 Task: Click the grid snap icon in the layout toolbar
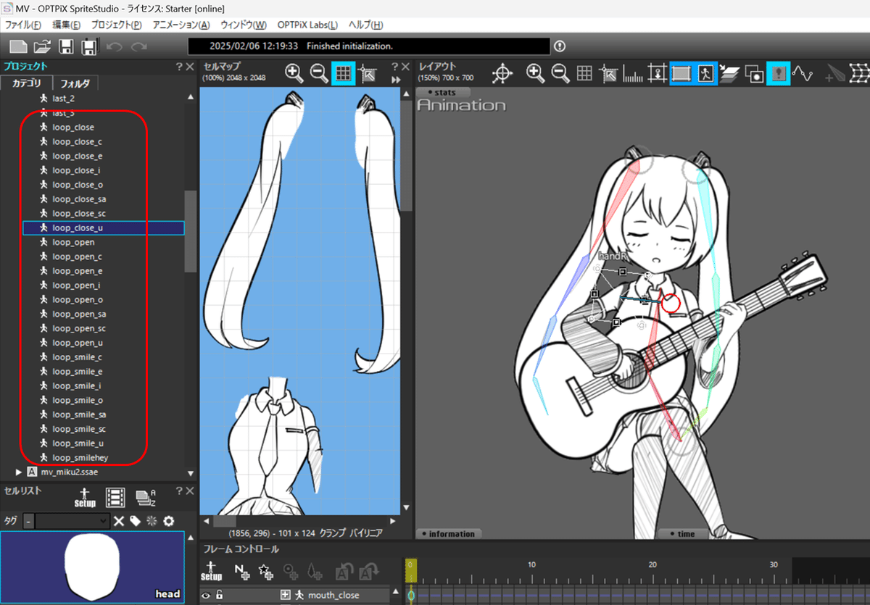(x=609, y=73)
